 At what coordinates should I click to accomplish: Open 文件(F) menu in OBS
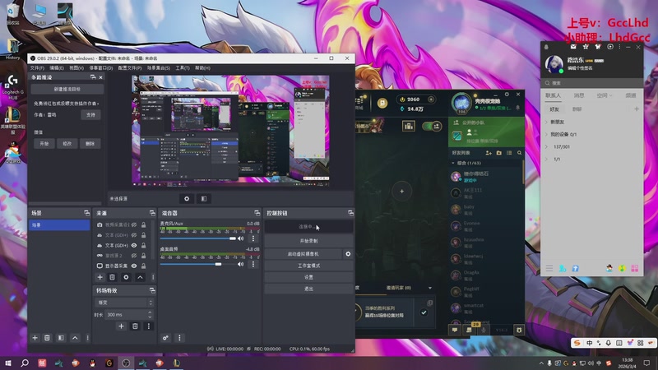37,68
